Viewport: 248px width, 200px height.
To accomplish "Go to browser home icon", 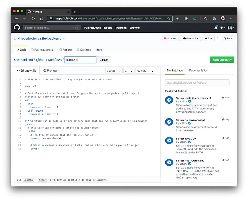I will tap(41, 19).
